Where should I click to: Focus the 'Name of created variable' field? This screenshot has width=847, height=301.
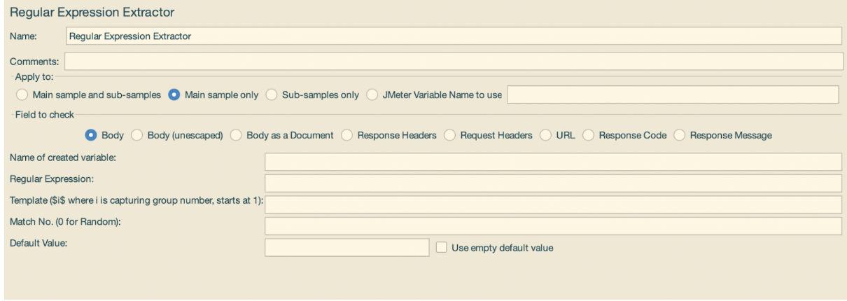click(x=552, y=162)
